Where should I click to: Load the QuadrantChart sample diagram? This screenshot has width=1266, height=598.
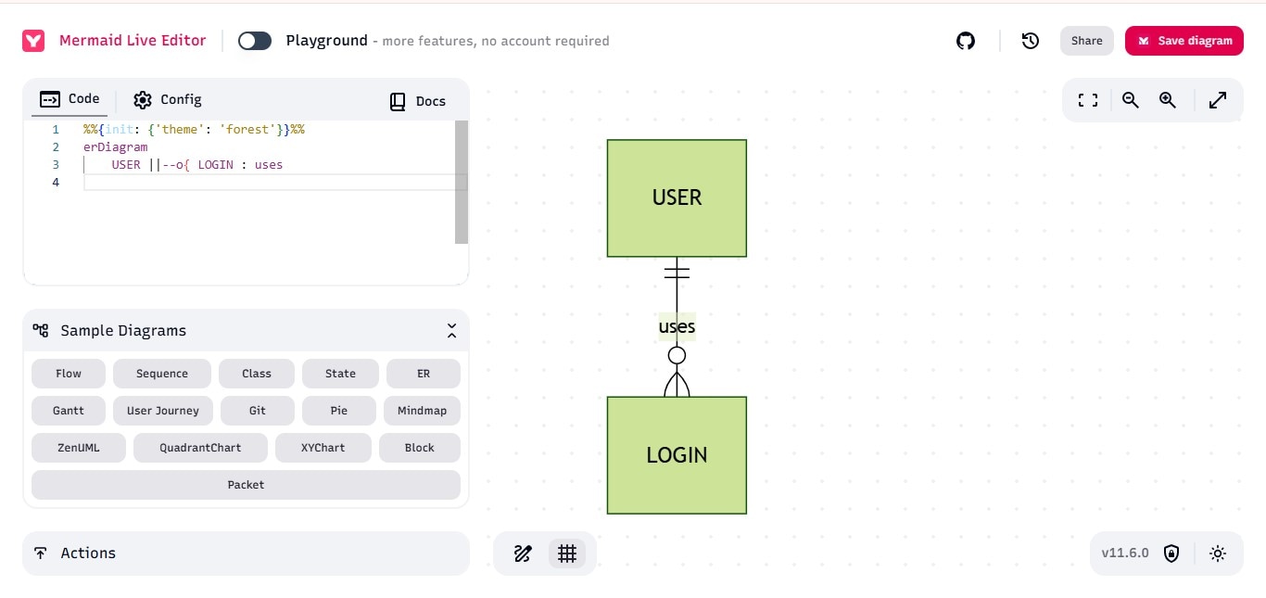[x=200, y=448]
